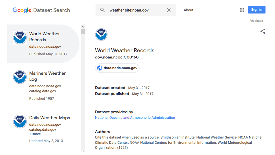
Task: Open data.nodc.noaa.gov source chip
Action: point(117,68)
